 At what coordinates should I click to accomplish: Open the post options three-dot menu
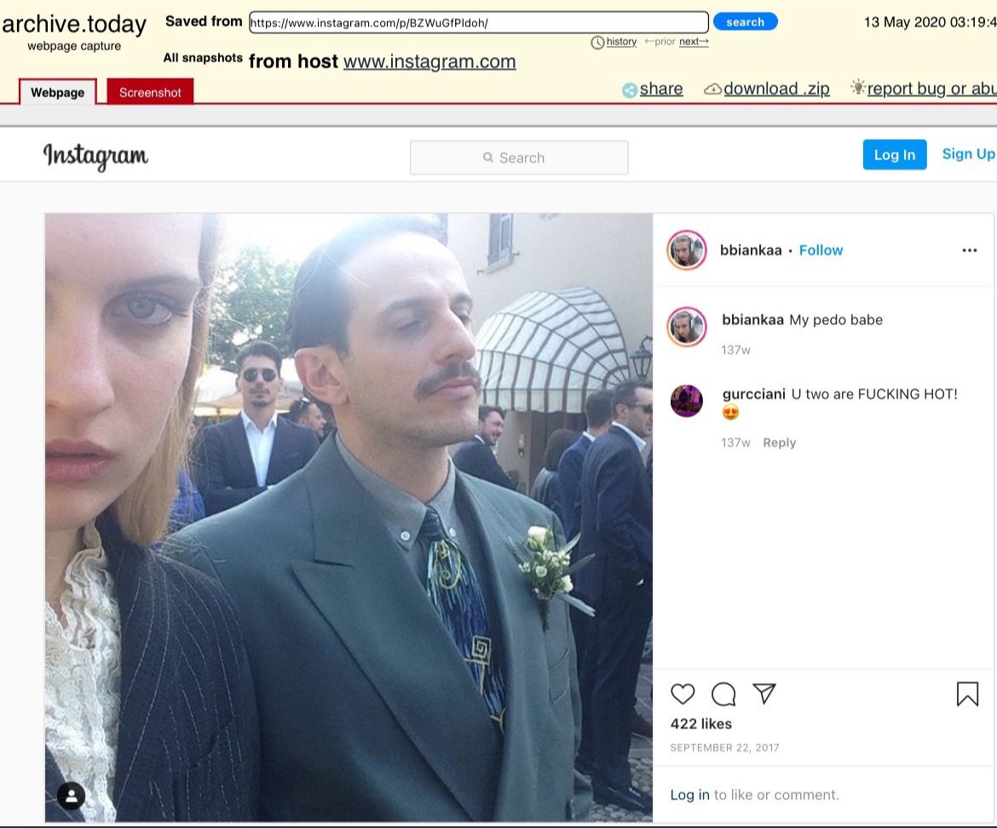pyautogui.click(x=970, y=250)
